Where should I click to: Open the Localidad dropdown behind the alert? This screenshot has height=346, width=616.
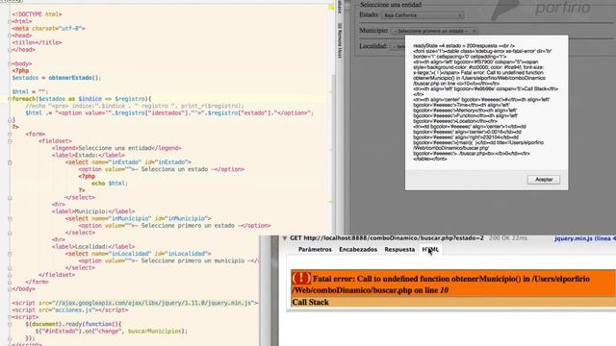tap(398, 46)
